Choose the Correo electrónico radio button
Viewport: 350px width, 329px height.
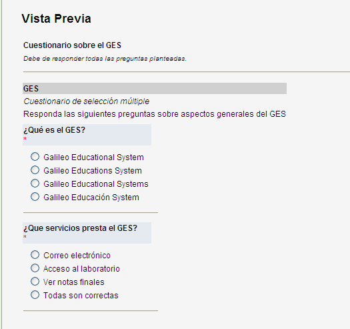point(35,255)
